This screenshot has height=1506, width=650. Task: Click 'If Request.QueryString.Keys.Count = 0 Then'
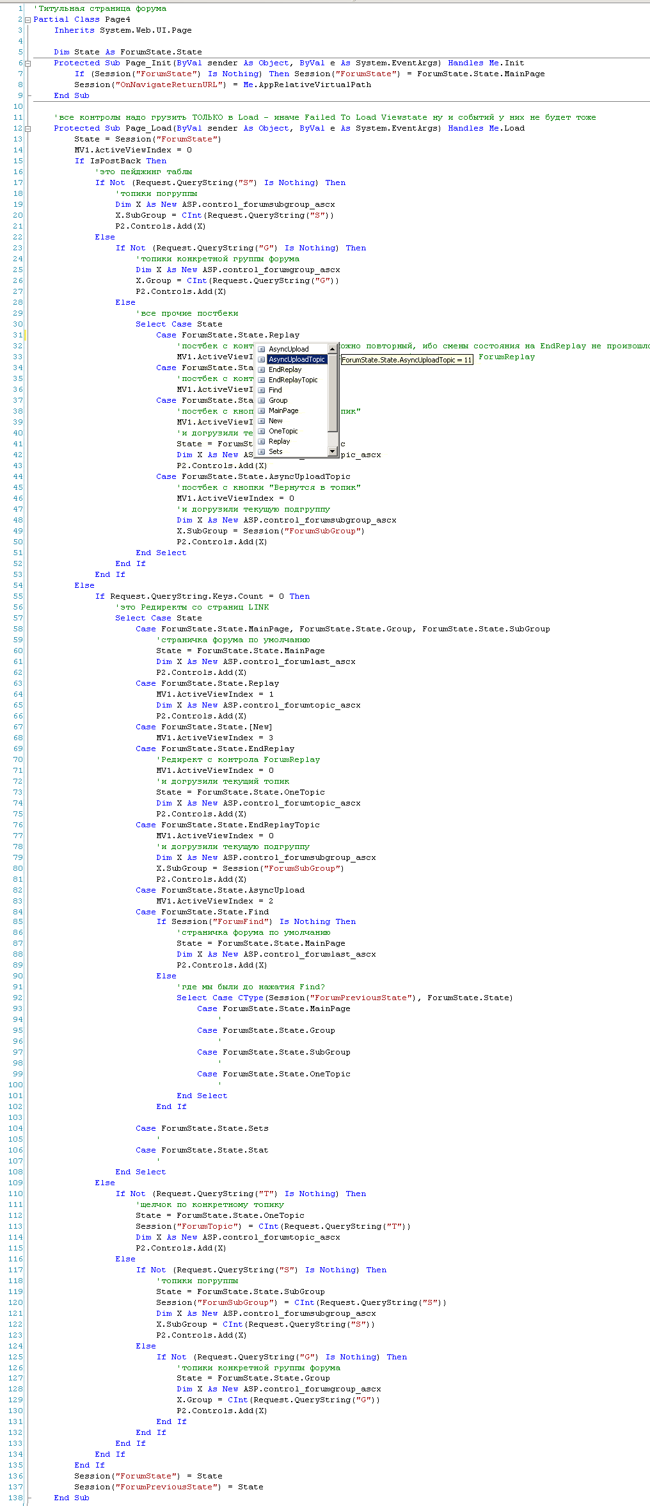[x=202, y=596]
